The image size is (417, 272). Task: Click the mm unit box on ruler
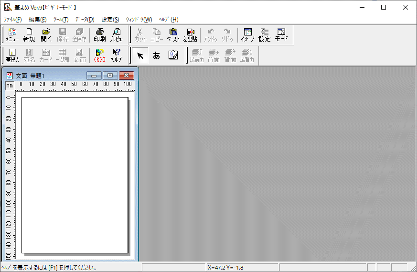coord(10,86)
